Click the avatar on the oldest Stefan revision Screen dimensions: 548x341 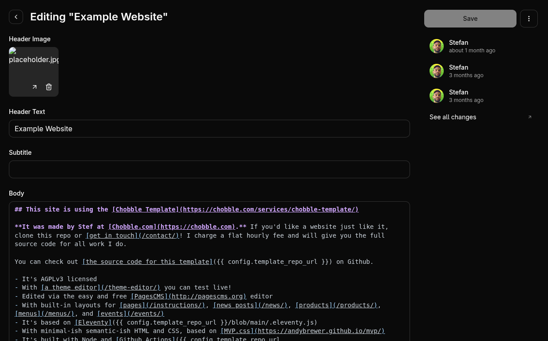click(437, 96)
